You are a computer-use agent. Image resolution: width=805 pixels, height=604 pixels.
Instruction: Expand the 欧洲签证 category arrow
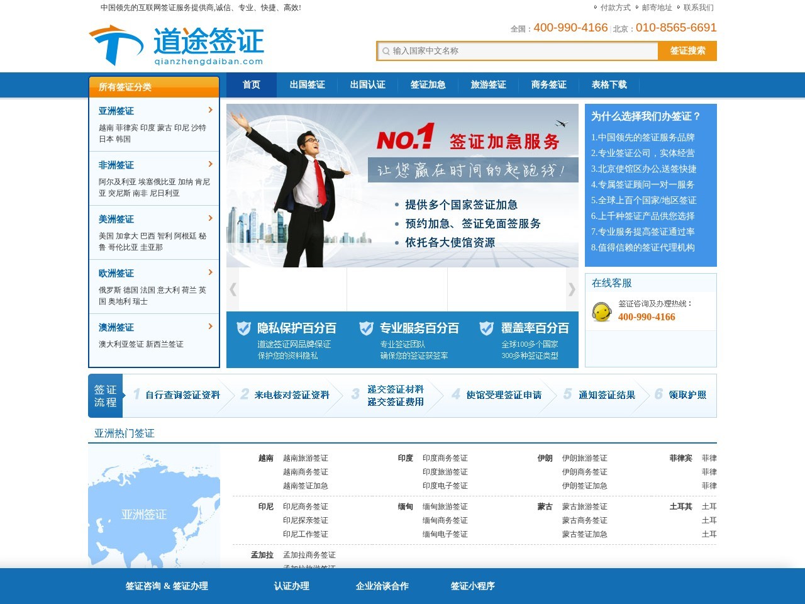click(x=211, y=272)
